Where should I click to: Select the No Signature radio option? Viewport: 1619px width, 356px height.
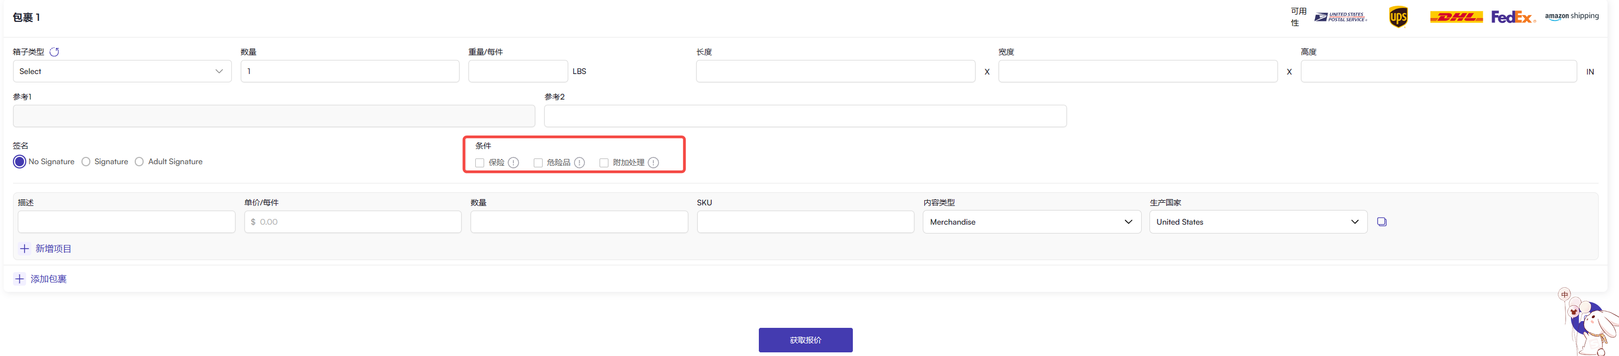(x=19, y=162)
